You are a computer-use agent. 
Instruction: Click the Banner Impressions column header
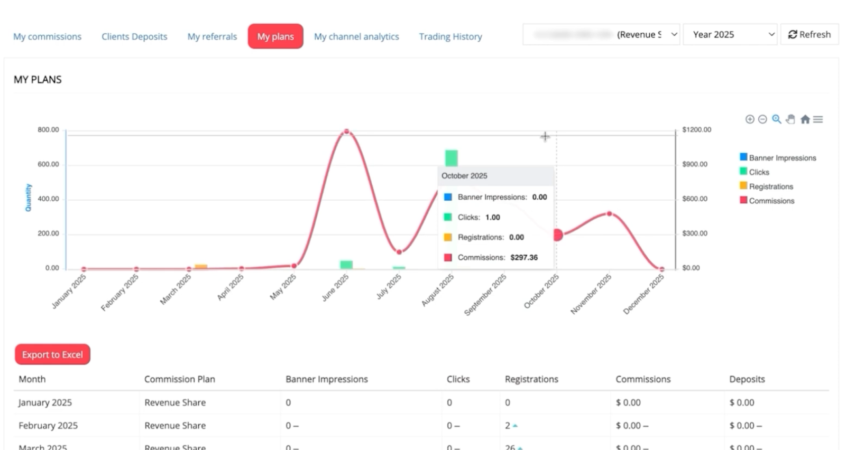327,379
